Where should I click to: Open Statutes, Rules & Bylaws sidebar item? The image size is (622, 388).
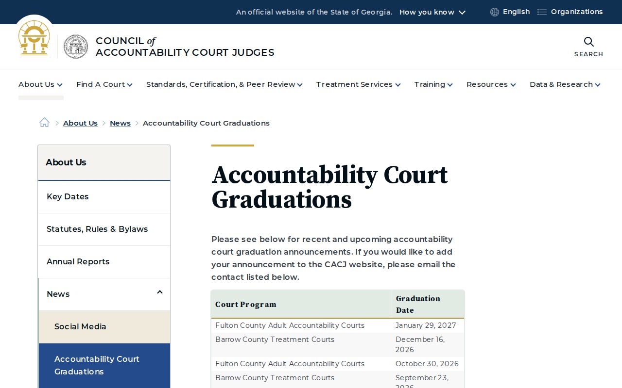[104, 229]
